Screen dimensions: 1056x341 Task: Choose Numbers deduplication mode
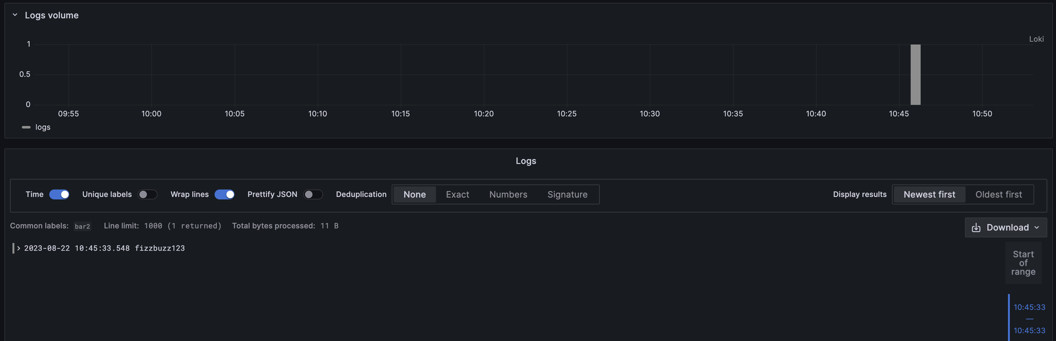pos(508,194)
